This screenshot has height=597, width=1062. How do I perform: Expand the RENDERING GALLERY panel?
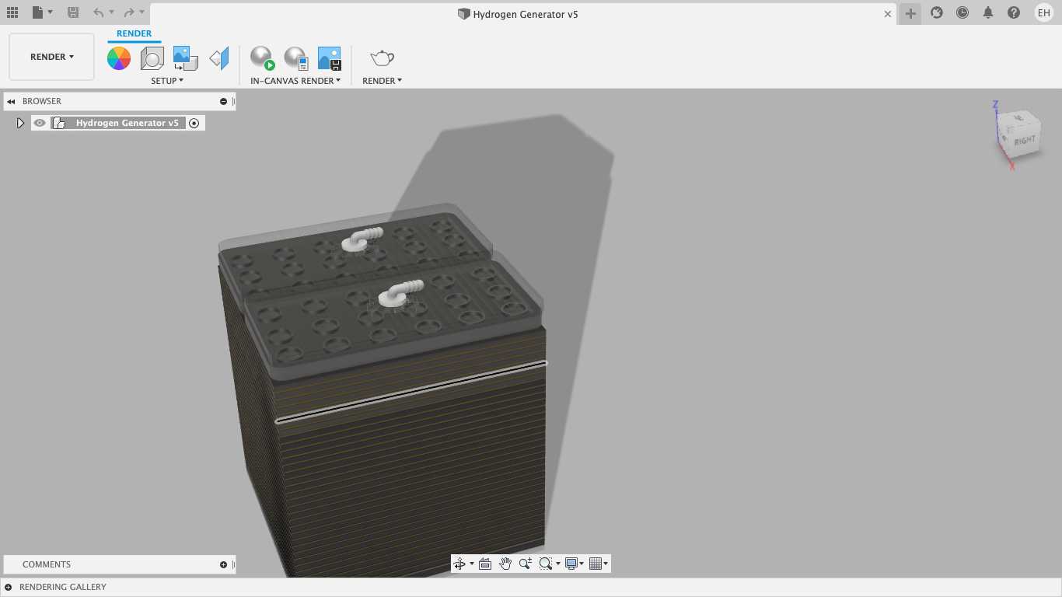point(9,587)
